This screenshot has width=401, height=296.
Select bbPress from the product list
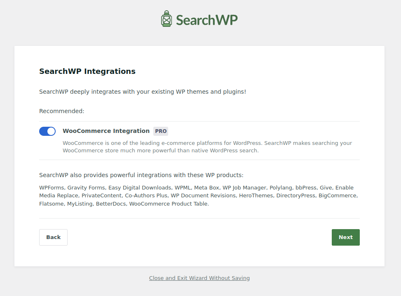pyautogui.click(x=305, y=187)
